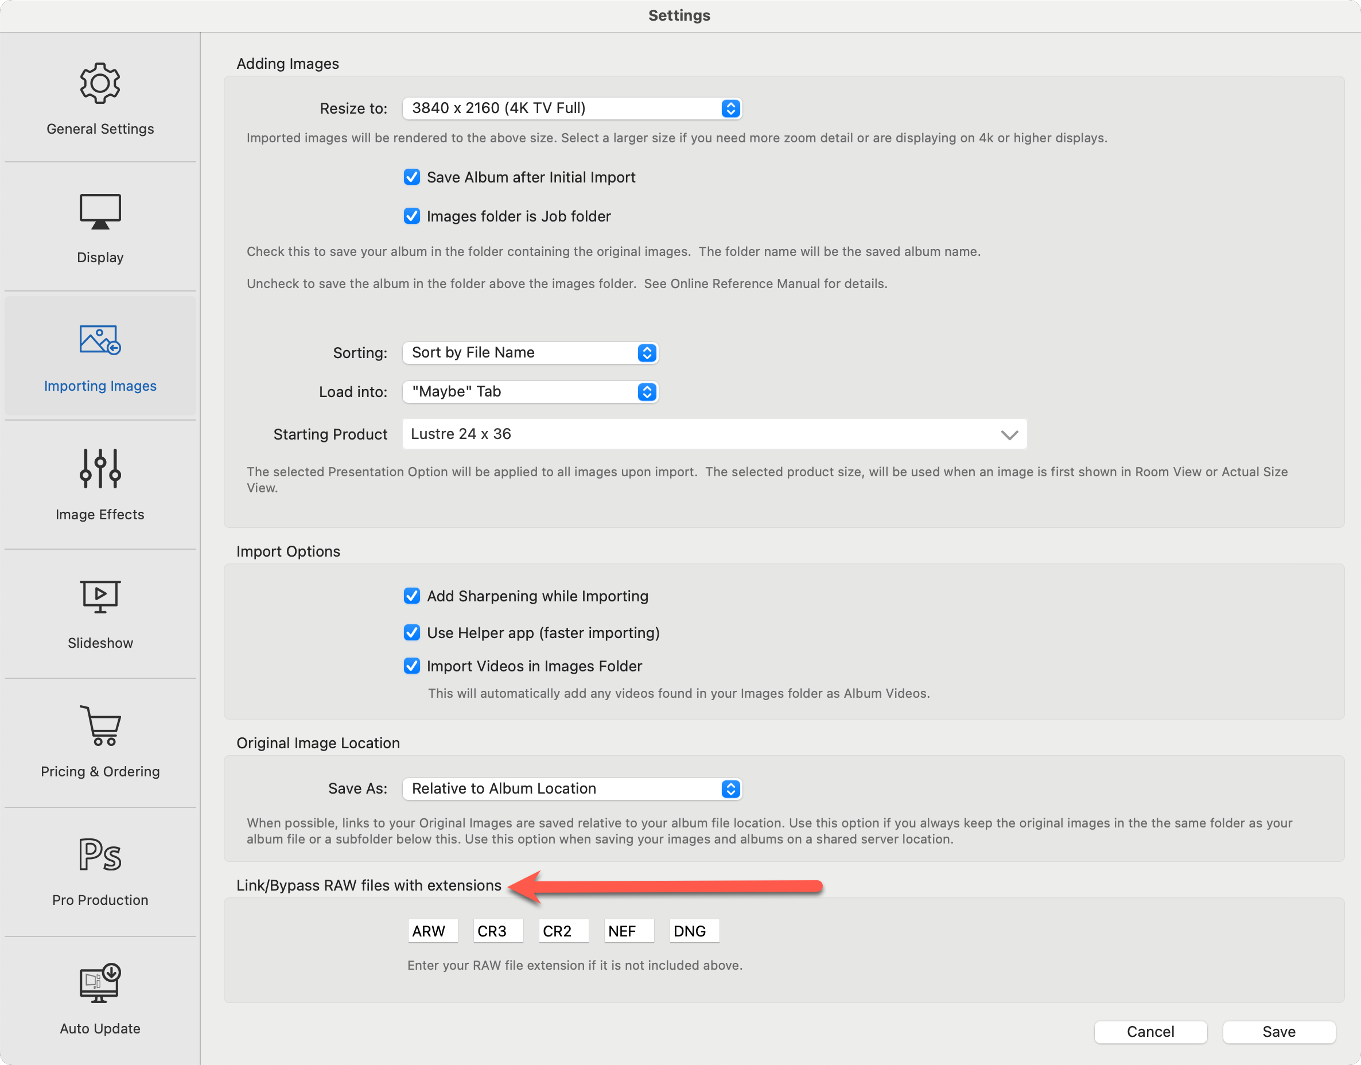The height and width of the screenshot is (1065, 1361).
Task: Open Image Effects sliders icon
Action: pos(100,468)
